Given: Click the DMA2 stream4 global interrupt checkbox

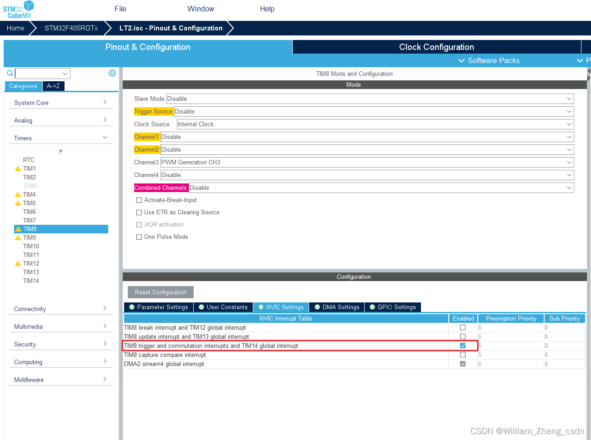Looking at the screenshot, I should [x=463, y=364].
